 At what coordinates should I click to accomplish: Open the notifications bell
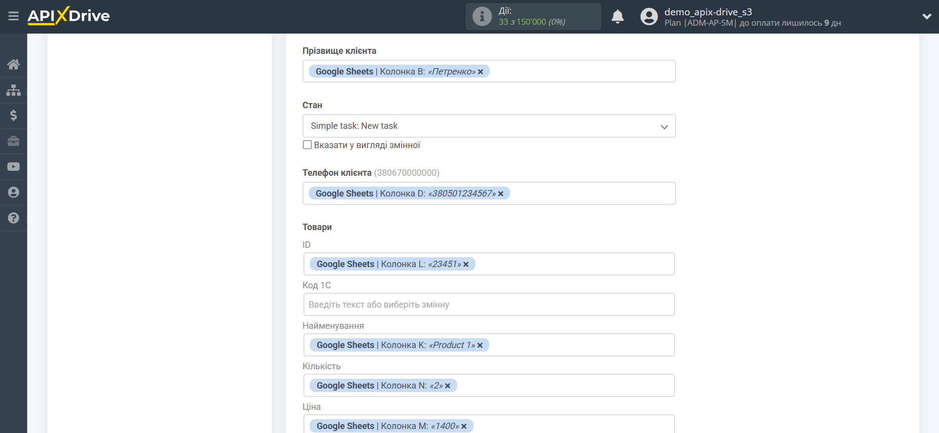pyautogui.click(x=617, y=16)
